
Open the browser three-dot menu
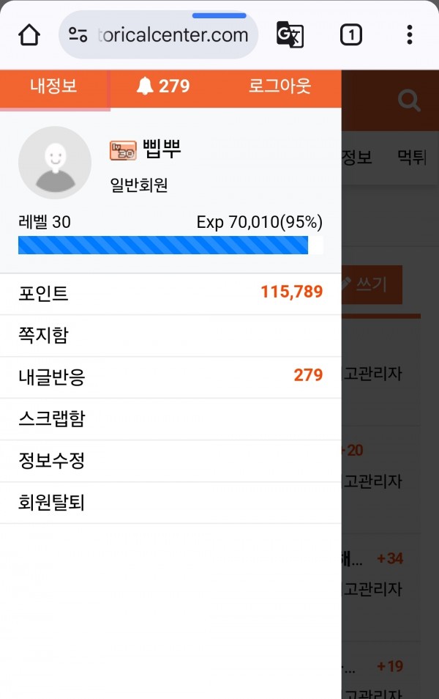click(410, 34)
